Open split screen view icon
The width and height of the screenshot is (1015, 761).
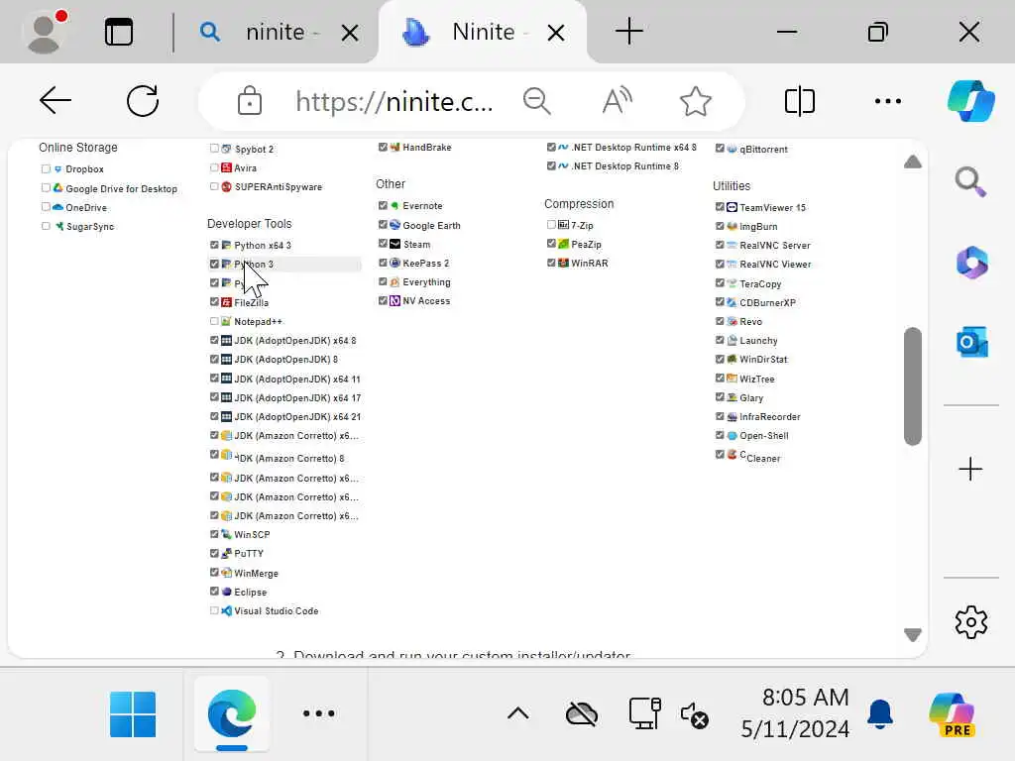pyautogui.click(x=800, y=101)
